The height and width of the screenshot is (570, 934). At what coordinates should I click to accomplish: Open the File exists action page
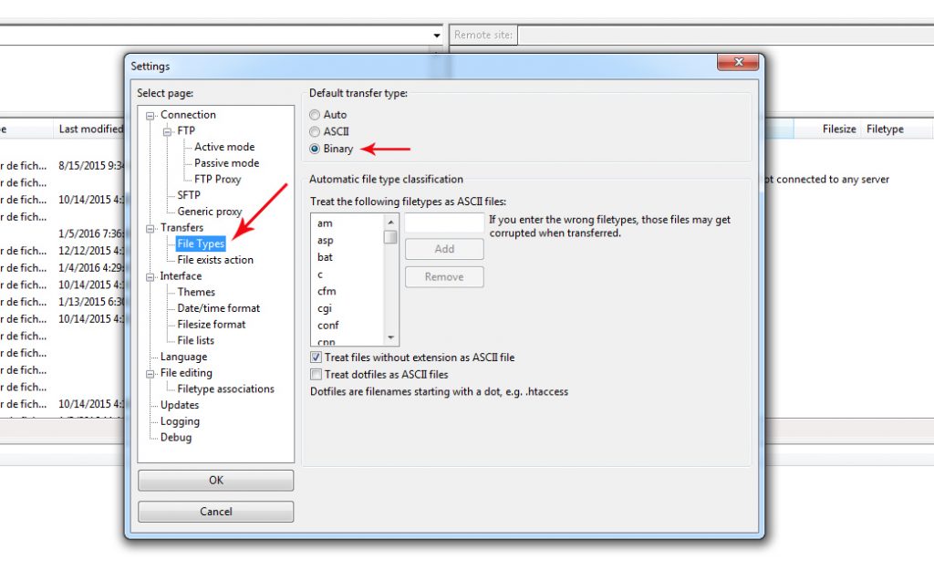215,260
